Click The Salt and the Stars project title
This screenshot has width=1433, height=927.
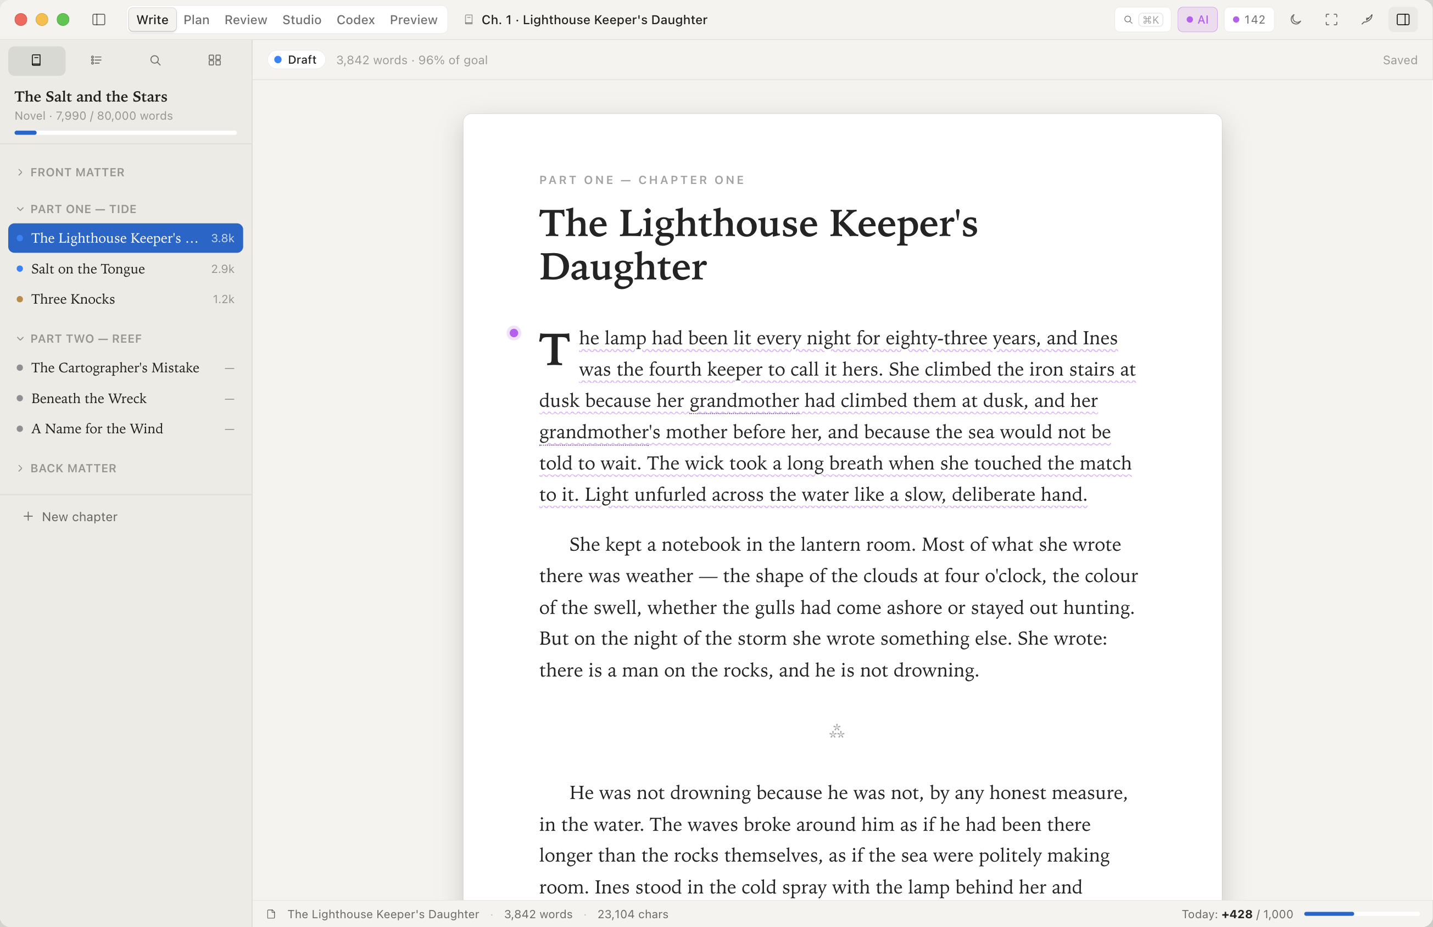click(91, 96)
